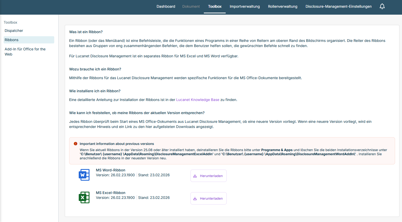Screen dimensions: 402x222
Task: Click the MS Word-Ribbon version text
Action: point(115,175)
